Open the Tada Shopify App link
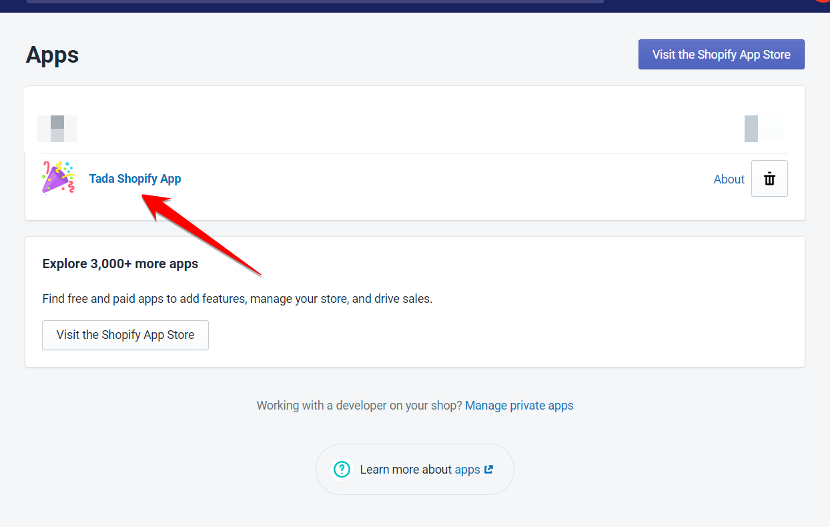Image resolution: width=830 pixels, height=527 pixels. coord(135,179)
